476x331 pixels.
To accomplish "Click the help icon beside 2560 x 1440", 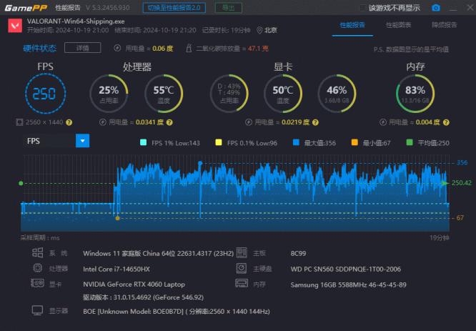I will pyautogui.click(x=69, y=122).
